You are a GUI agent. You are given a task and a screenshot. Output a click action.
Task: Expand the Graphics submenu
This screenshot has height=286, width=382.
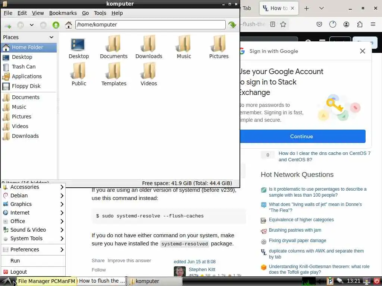click(33, 204)
